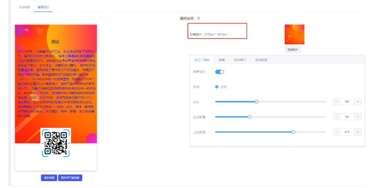Click the 选择图片 button

click(x=292, y=50)
